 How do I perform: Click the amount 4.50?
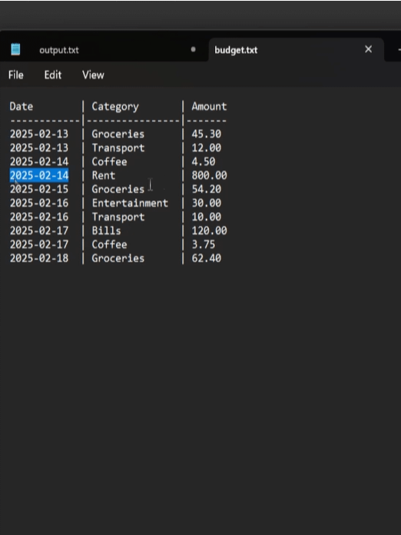[204, 161]
